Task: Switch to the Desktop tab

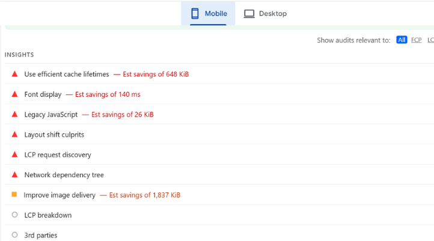Action: click(265, 13)
